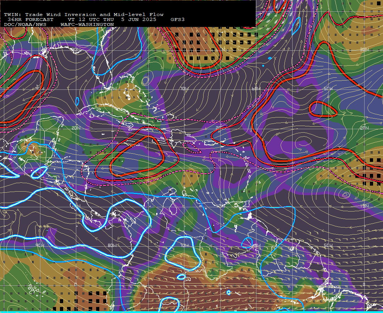Click the "DOC/NOAA/NWS" header text
Screen dimensions: 383x313
click(x=25, y=25)
